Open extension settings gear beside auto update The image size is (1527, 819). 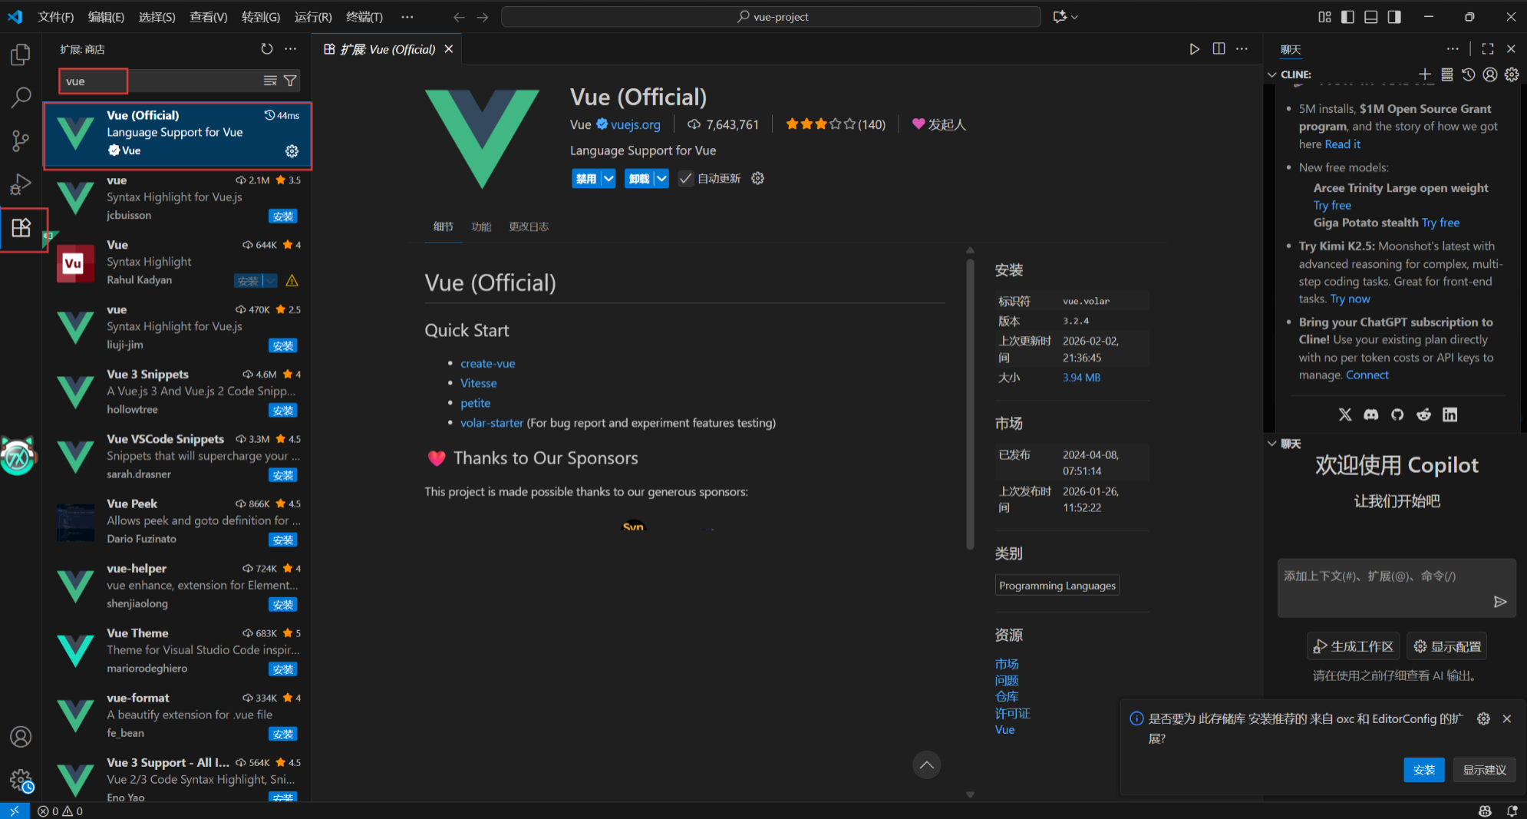pyautogui.click(x=757, y=178)
